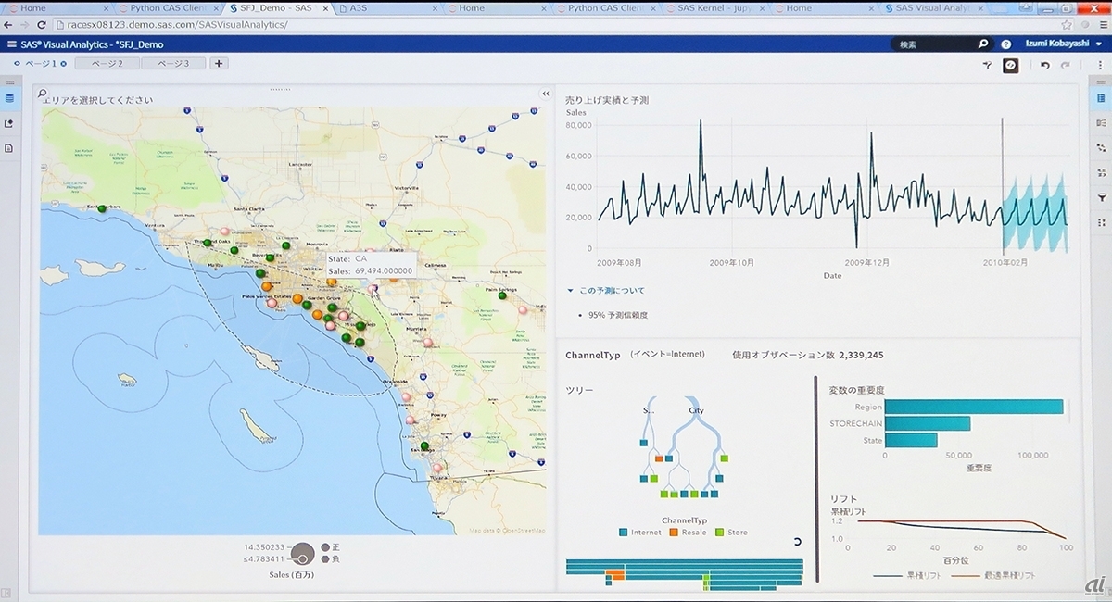The height and width of the screenshot is (602, 1112).
Task: Open the Filters funnel icon in right sidebar
Action: pos(1101,197)
